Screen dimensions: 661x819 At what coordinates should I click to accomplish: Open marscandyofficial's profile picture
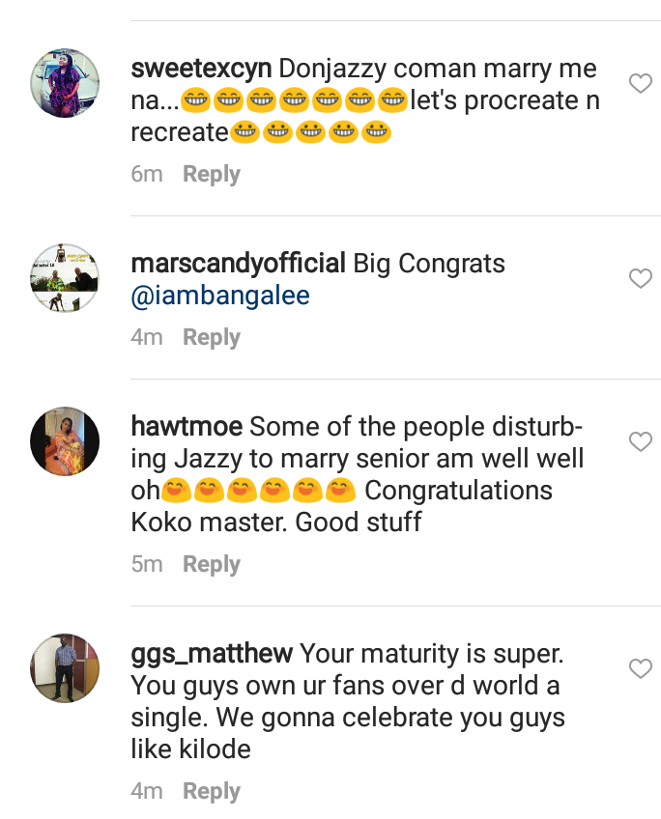66,277
